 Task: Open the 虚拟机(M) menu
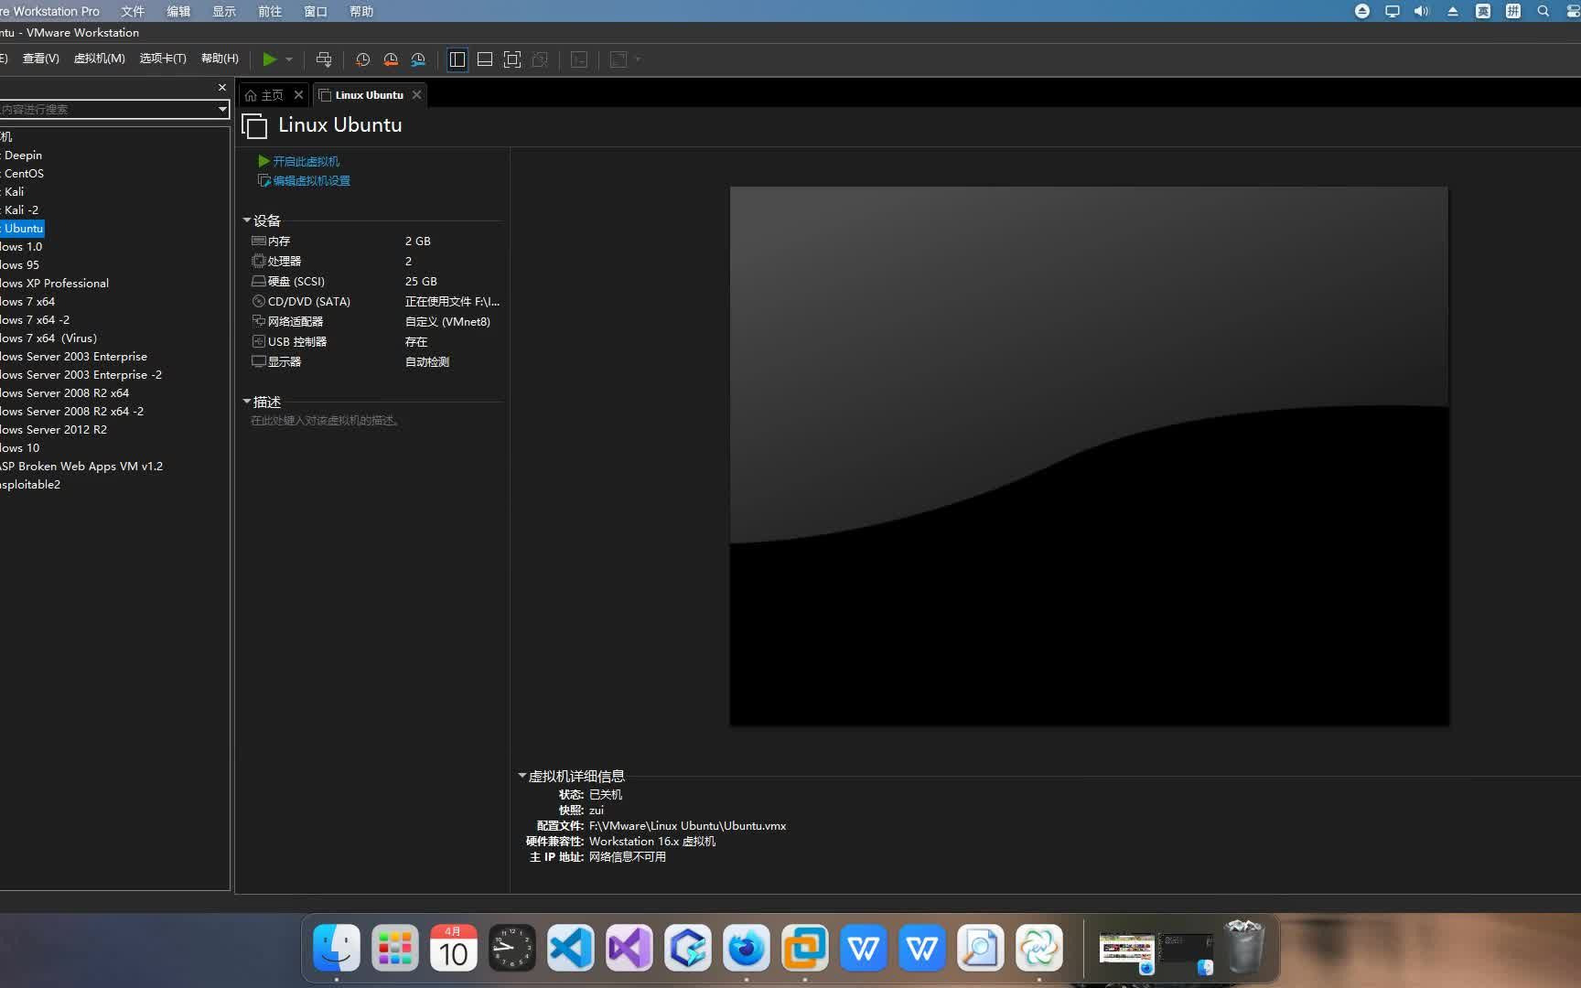click(x=99, y=59)
